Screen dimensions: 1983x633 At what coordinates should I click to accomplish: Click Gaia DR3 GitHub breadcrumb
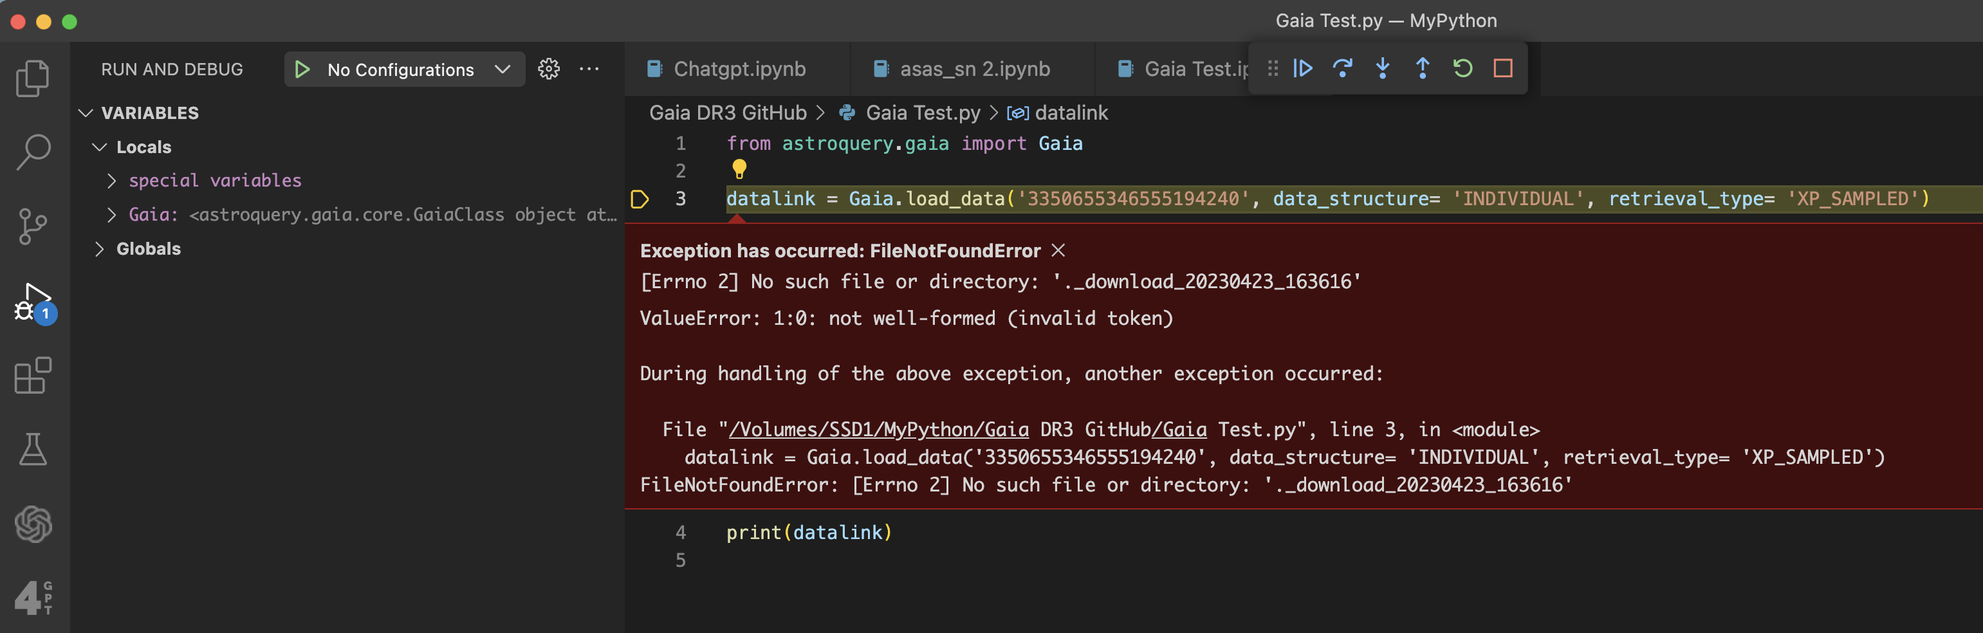(x=728, y=113)
